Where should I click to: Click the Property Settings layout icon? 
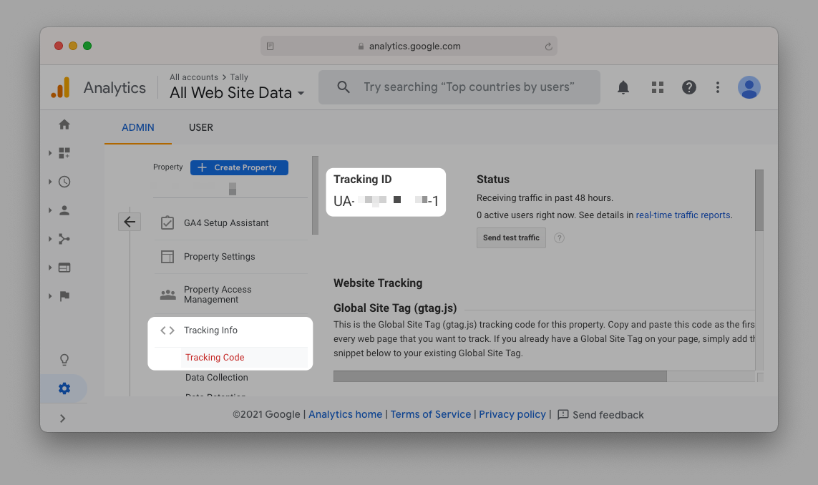click(x=167, y=257)
